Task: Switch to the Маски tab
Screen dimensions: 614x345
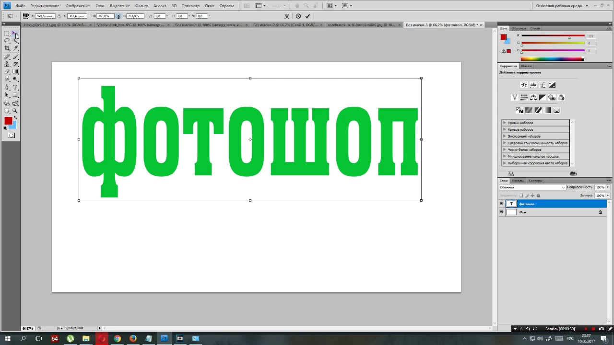Action: click(526, 66)
